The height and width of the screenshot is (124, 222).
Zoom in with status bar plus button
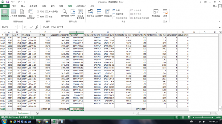point(212,117)
